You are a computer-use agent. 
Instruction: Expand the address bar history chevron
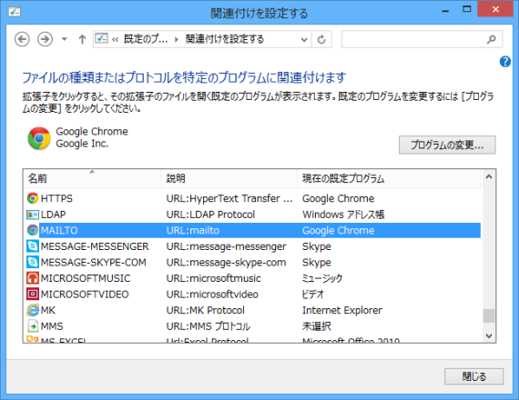pos(304,40)
